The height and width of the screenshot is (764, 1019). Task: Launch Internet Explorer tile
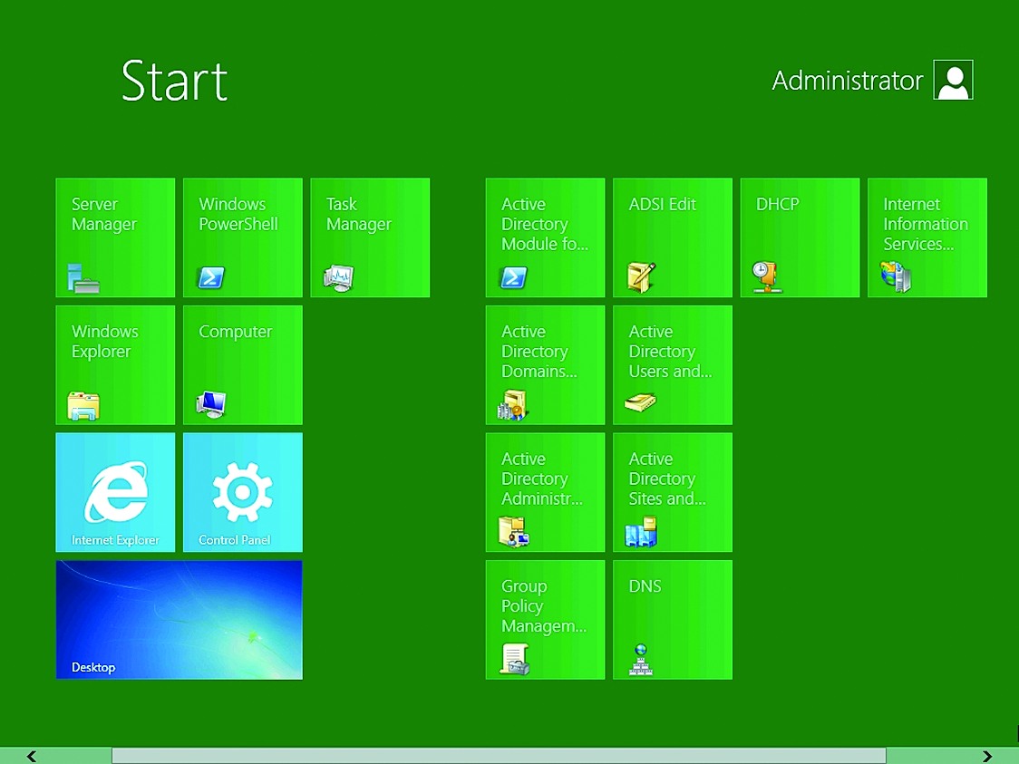(115, 492)
